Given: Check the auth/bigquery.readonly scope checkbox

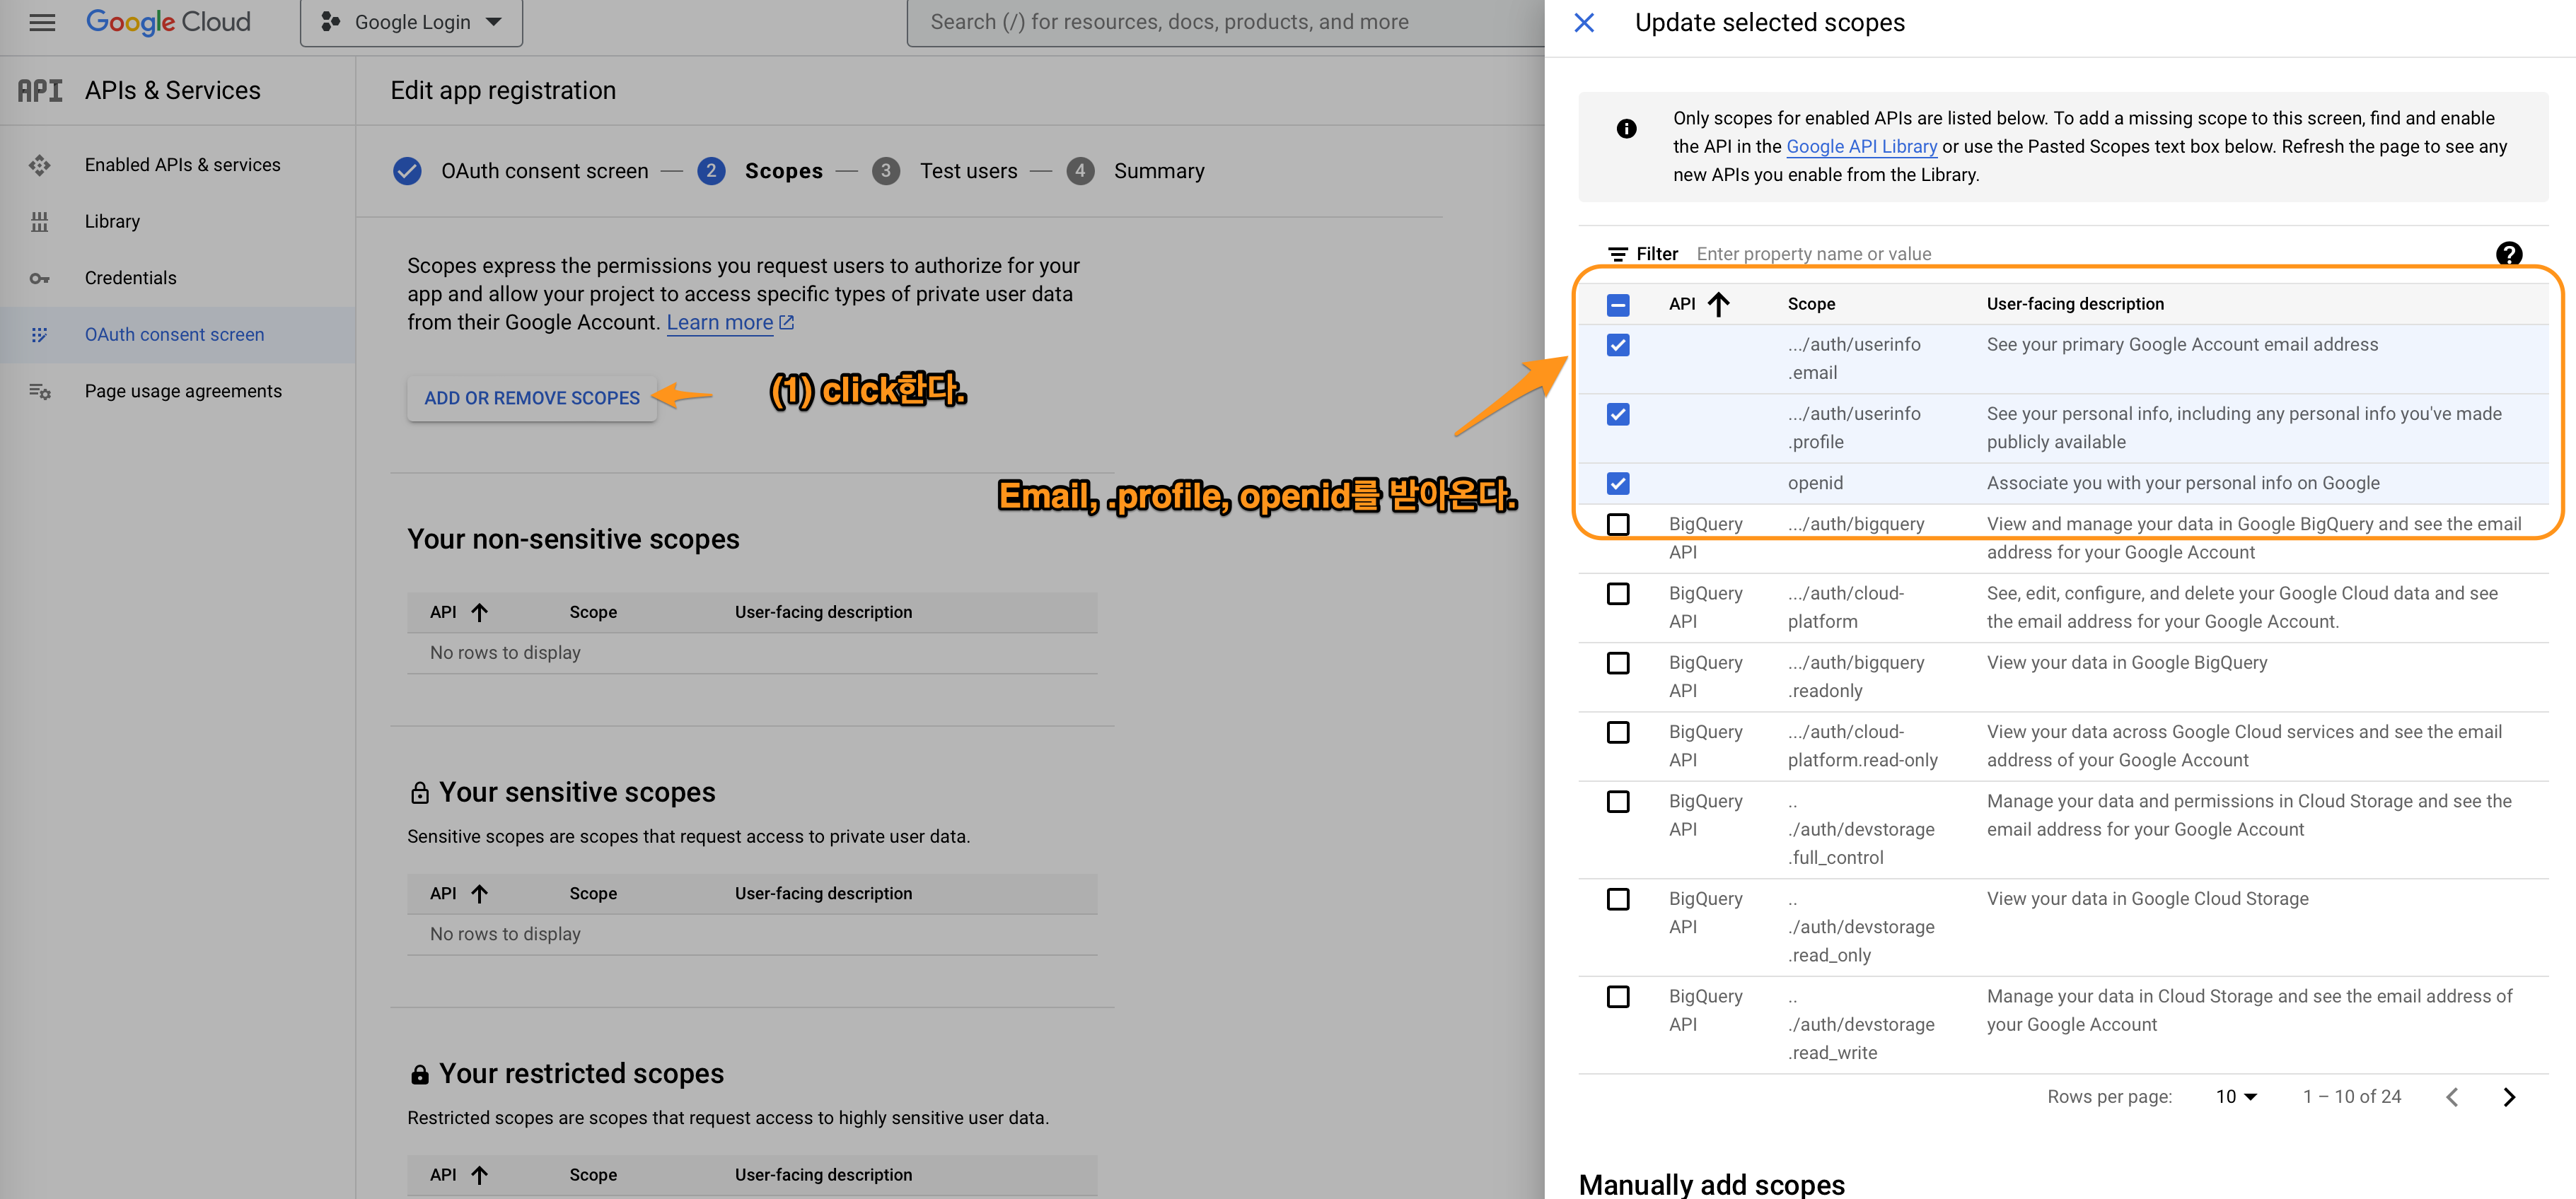Looking at the screenshot, I should pos(1618,663).
